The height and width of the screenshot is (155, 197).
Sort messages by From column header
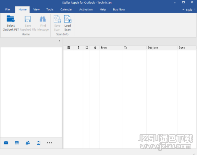tap(111, 48)
